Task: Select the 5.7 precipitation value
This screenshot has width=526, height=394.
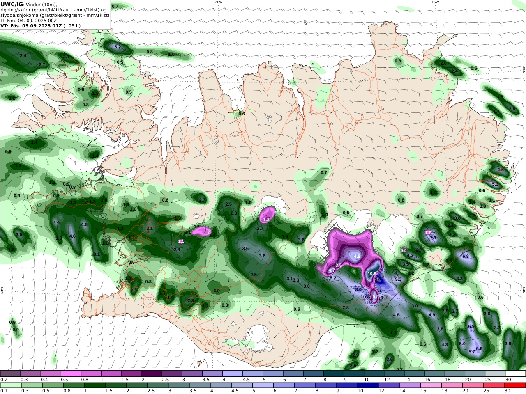Action: [x=472, y=352]
